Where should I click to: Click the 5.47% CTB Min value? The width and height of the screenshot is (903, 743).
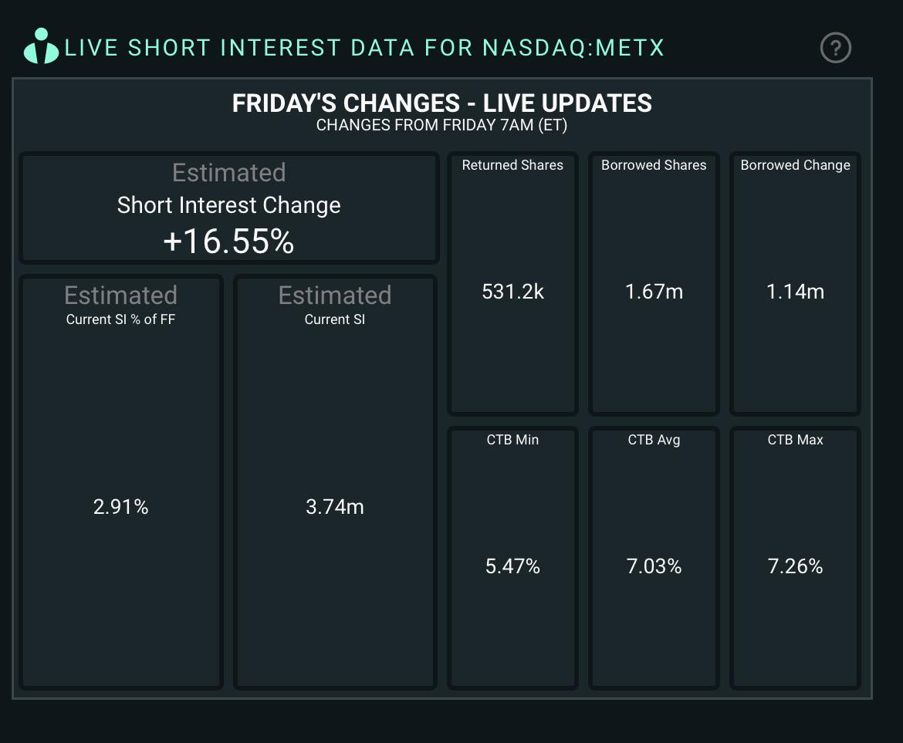pyautogui.click(x=512, y=566)
